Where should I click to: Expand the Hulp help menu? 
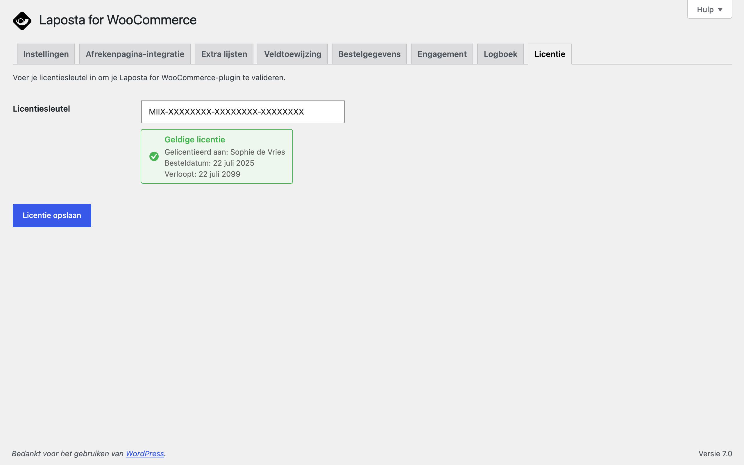click(x=709, y=10)
